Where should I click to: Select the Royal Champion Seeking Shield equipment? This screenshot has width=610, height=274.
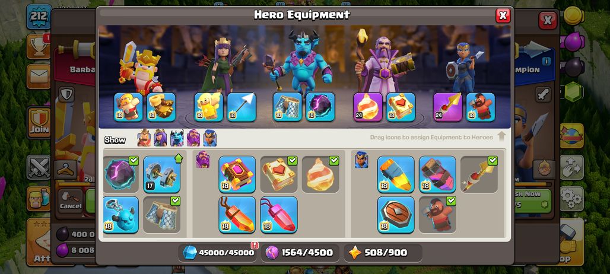pos(396,215)
